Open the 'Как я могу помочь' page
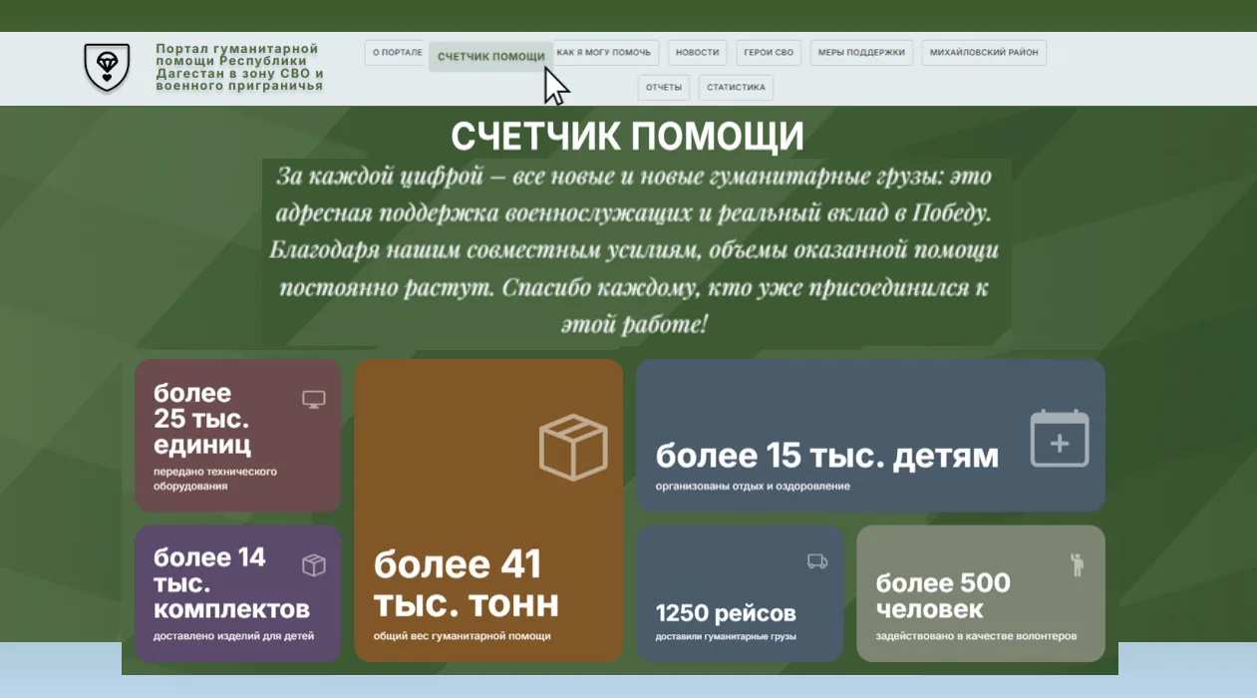This screenshot has height=698, width=1257. tap(605, 53)
